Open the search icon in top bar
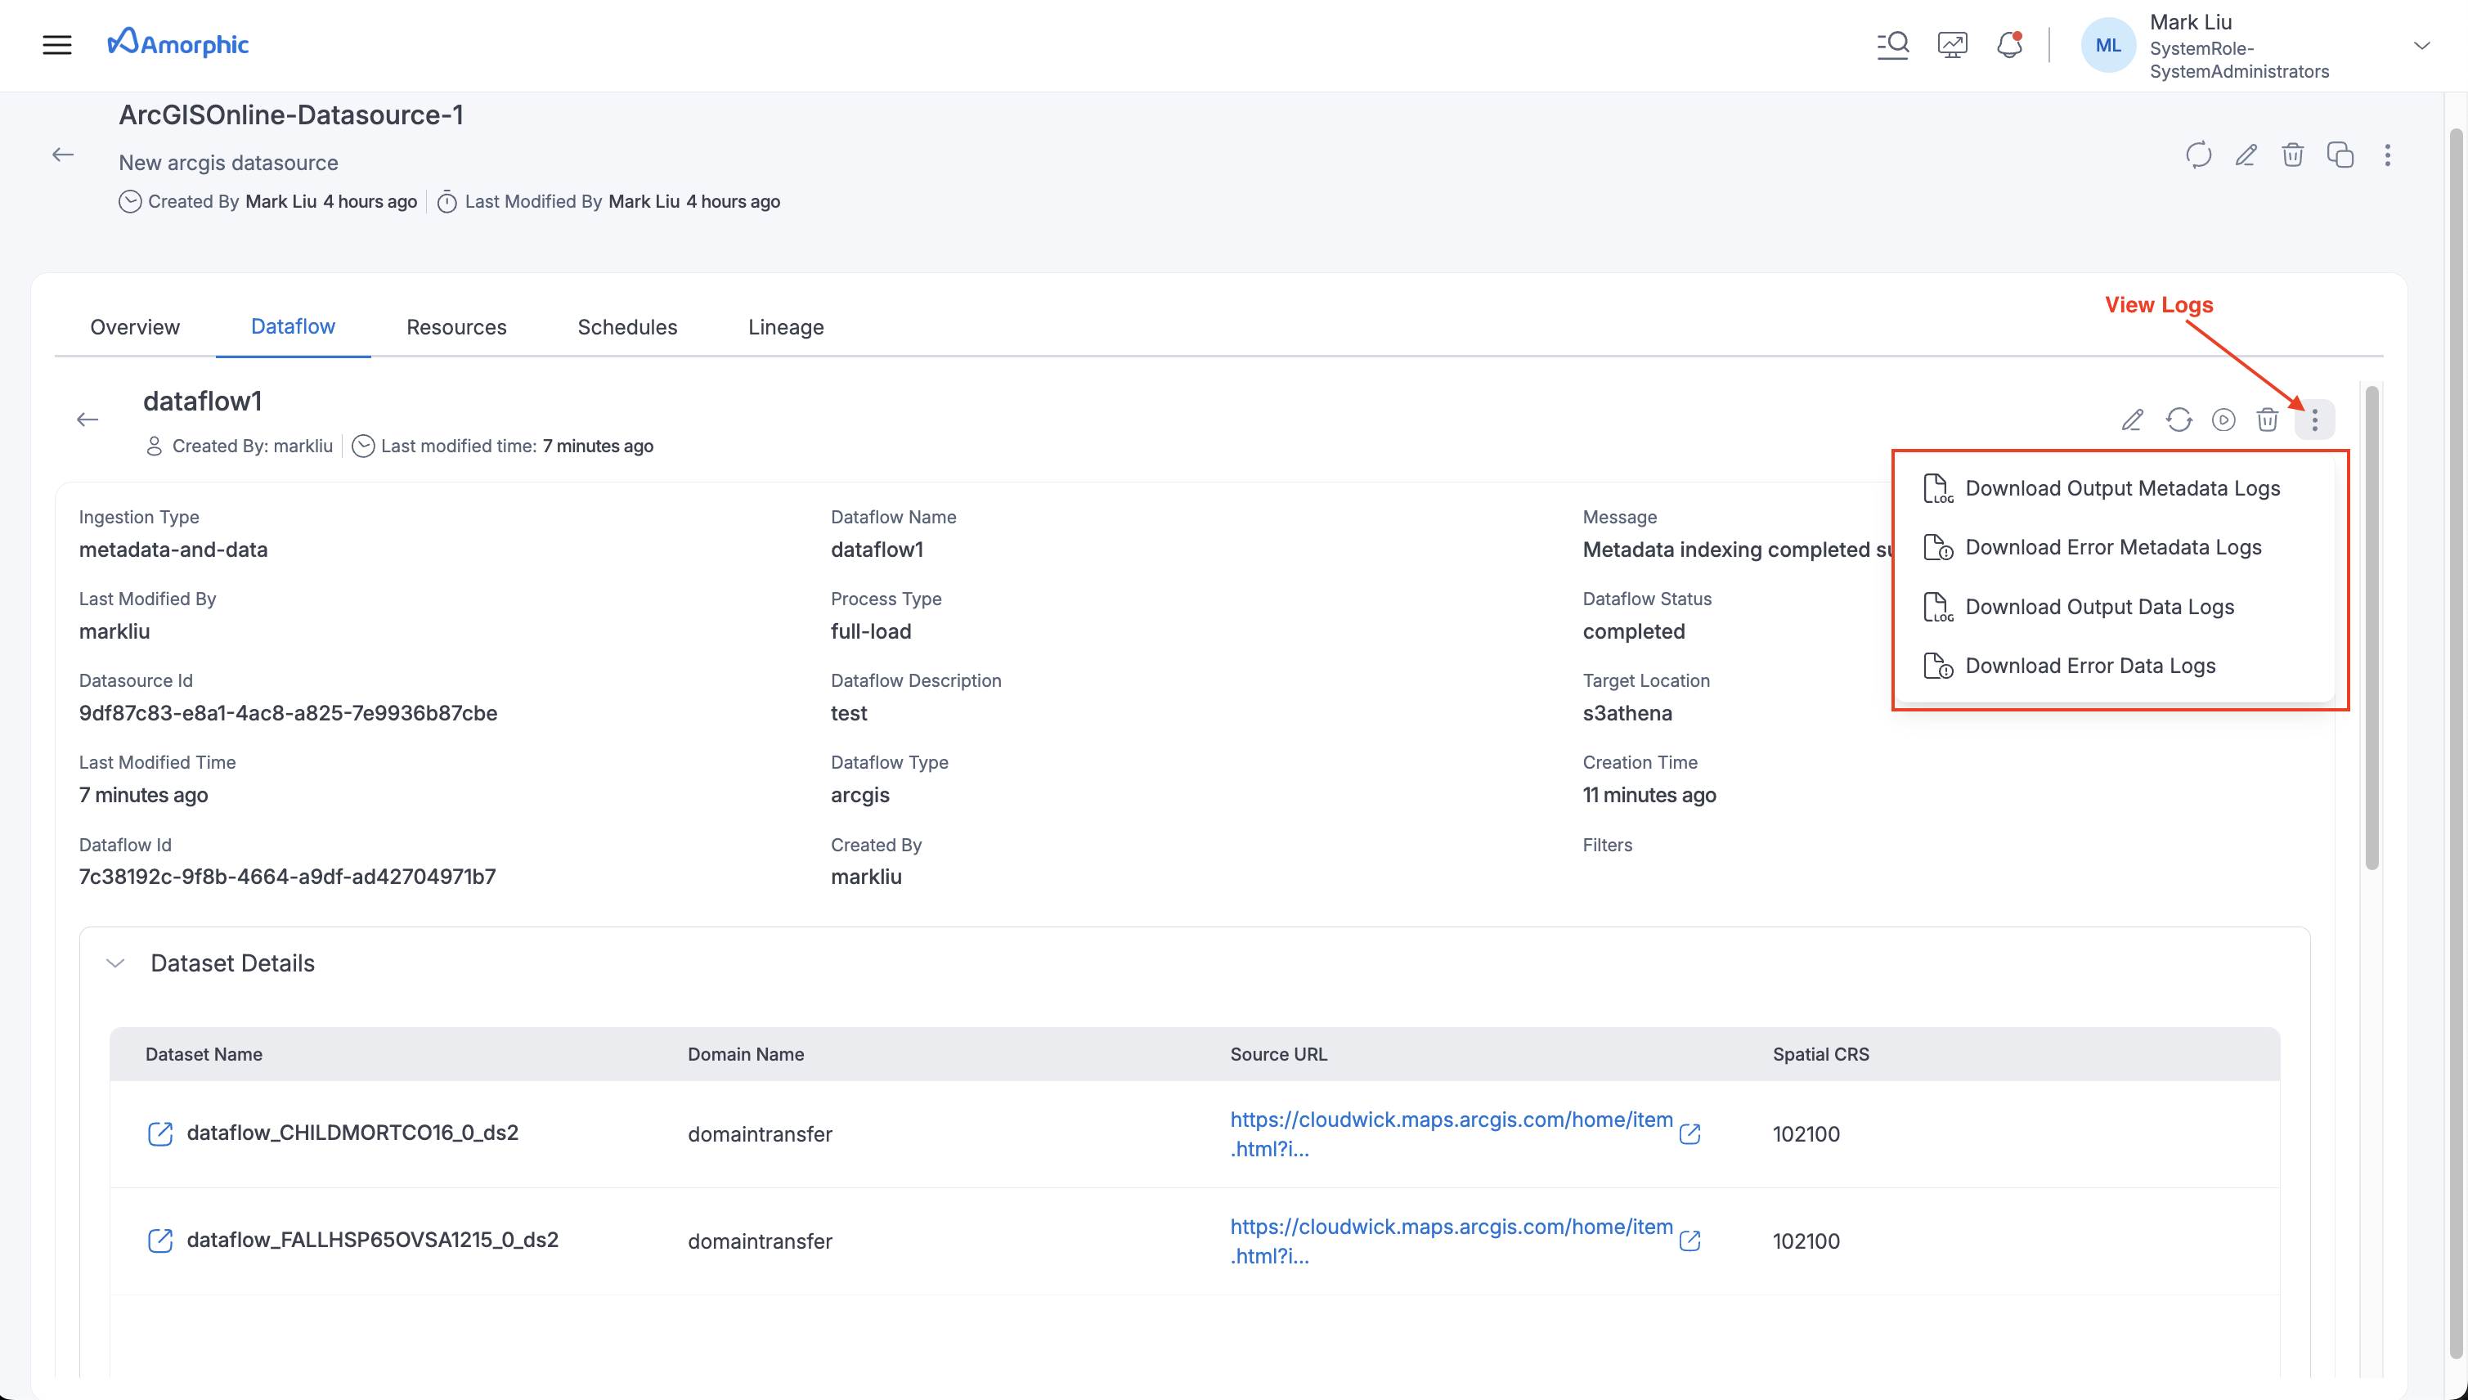This screenshot has width=2468, height=1400. click(x=1892, y=44)
